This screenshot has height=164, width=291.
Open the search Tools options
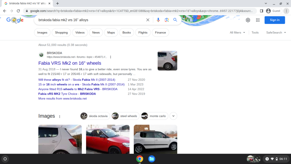[255, 33]
